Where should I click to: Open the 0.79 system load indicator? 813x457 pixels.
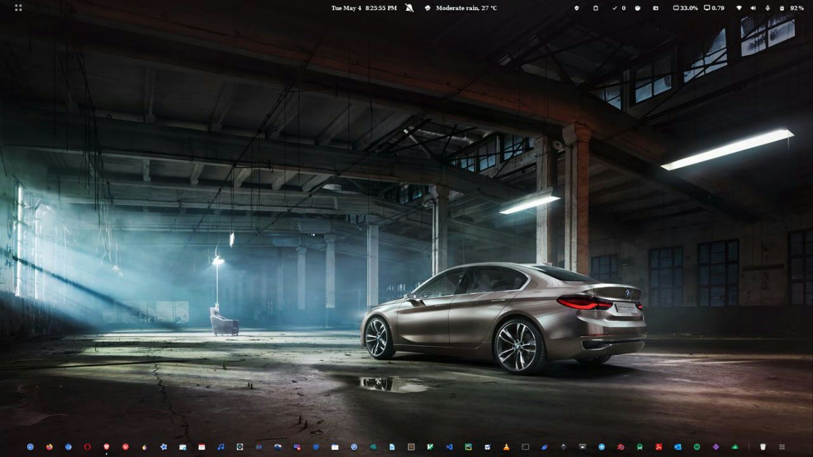coord(715,8)
